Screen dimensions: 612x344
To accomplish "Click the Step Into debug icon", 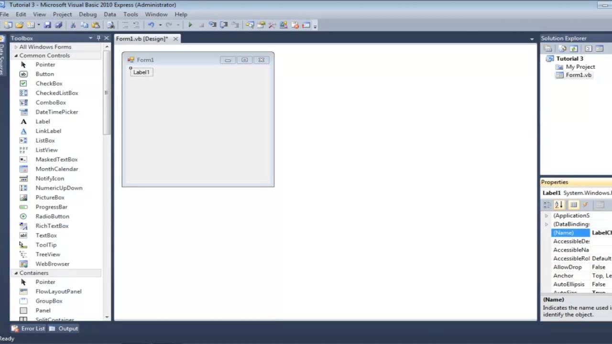I will 212,25.
